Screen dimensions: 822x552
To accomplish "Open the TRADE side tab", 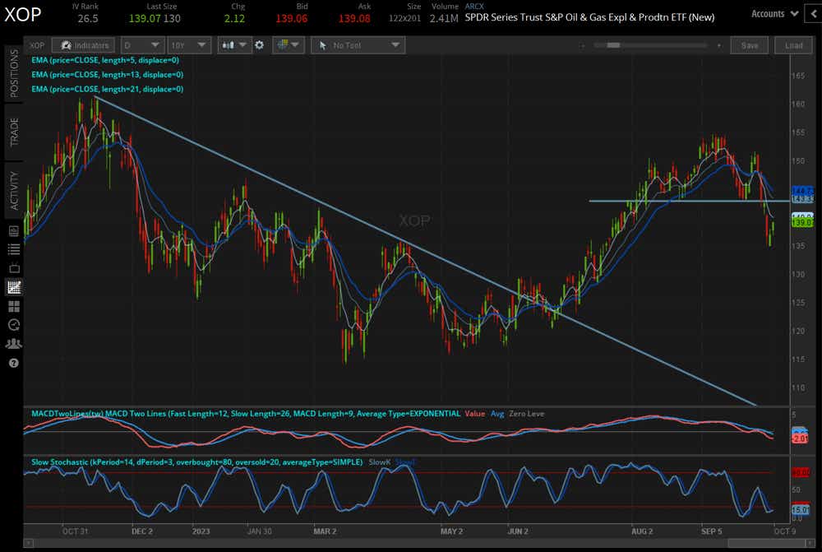I will click(14, 132).
